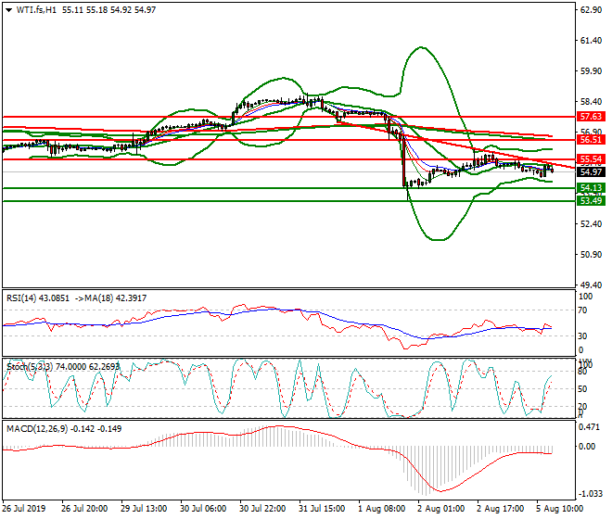The width and height of the screenshot is (612, 519).
Task: Click the current price 54.97 black tag
Action: point(591,172)
